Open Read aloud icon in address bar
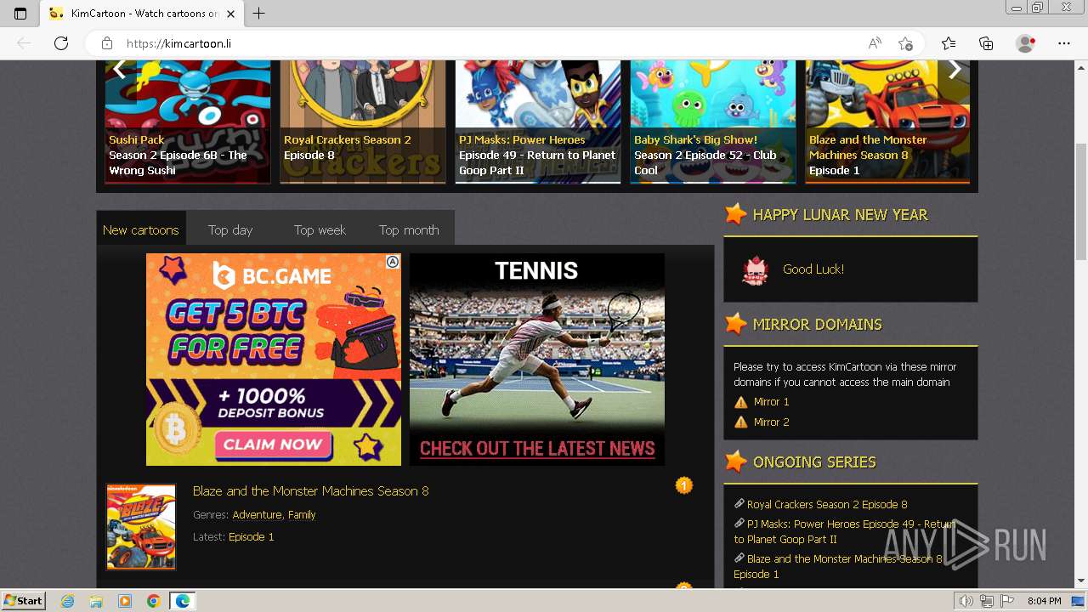 pyautogui.click(x=875, y=43)
